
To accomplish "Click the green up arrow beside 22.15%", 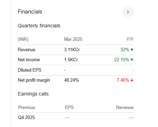I will pos(132,60).
